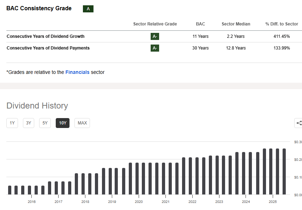Switch the chart to the 3Y view
302x210 pixels.
(x=28, y=123)
